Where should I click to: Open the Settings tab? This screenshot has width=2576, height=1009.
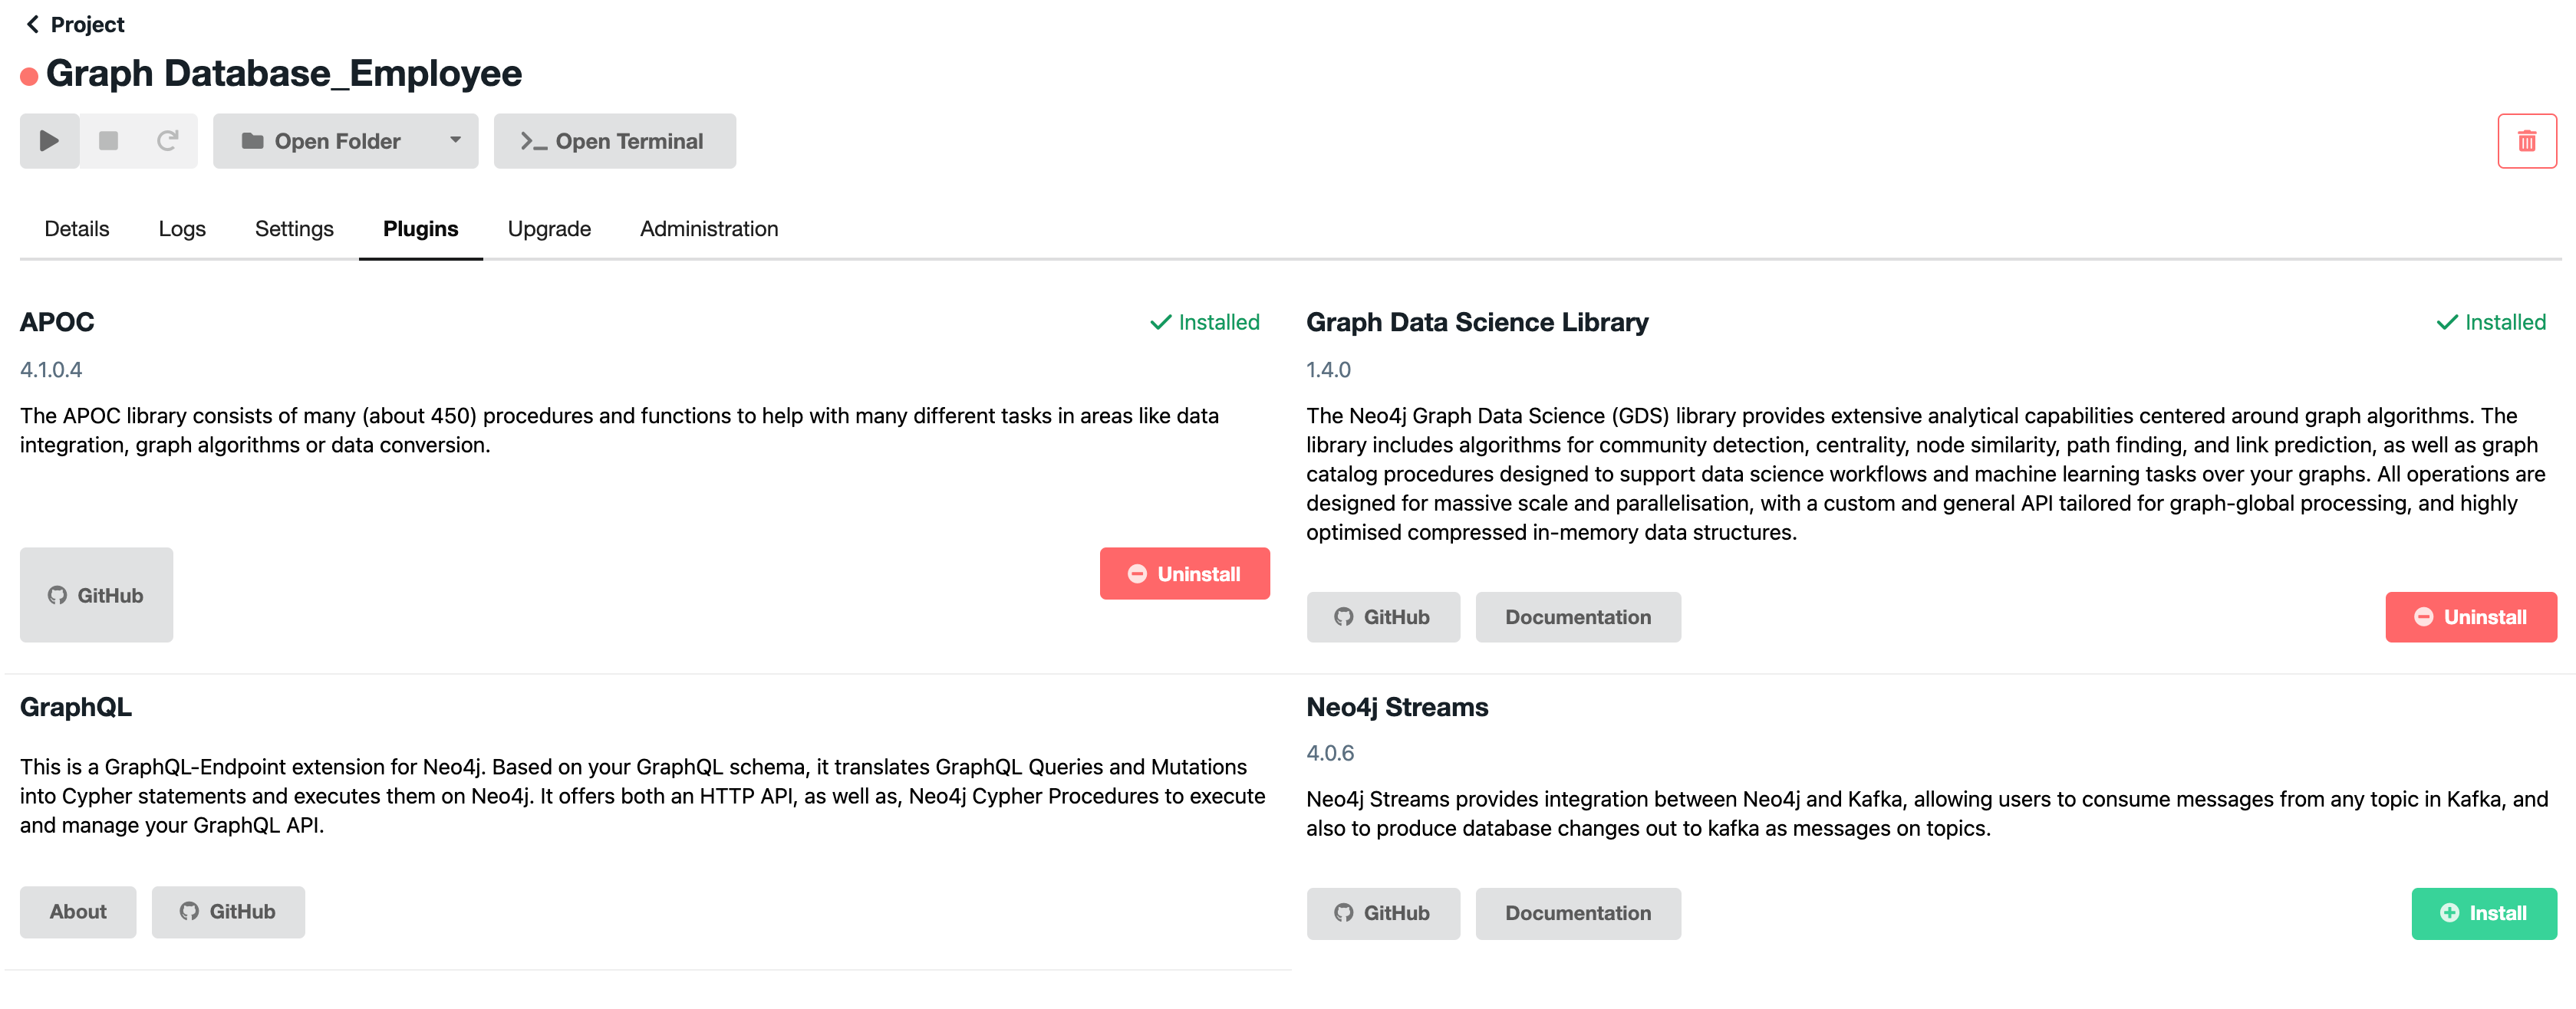pos(294,228)
